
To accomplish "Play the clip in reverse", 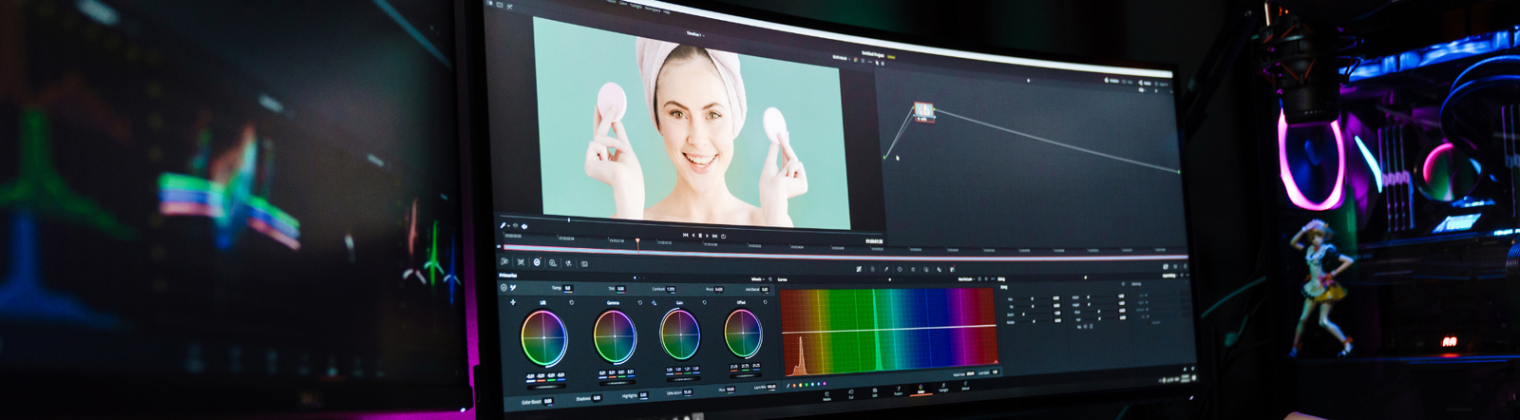I will pos(693,236).
